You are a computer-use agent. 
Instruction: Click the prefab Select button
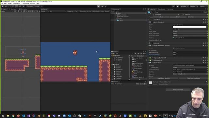pyautogui.click(x=178, y=17)
